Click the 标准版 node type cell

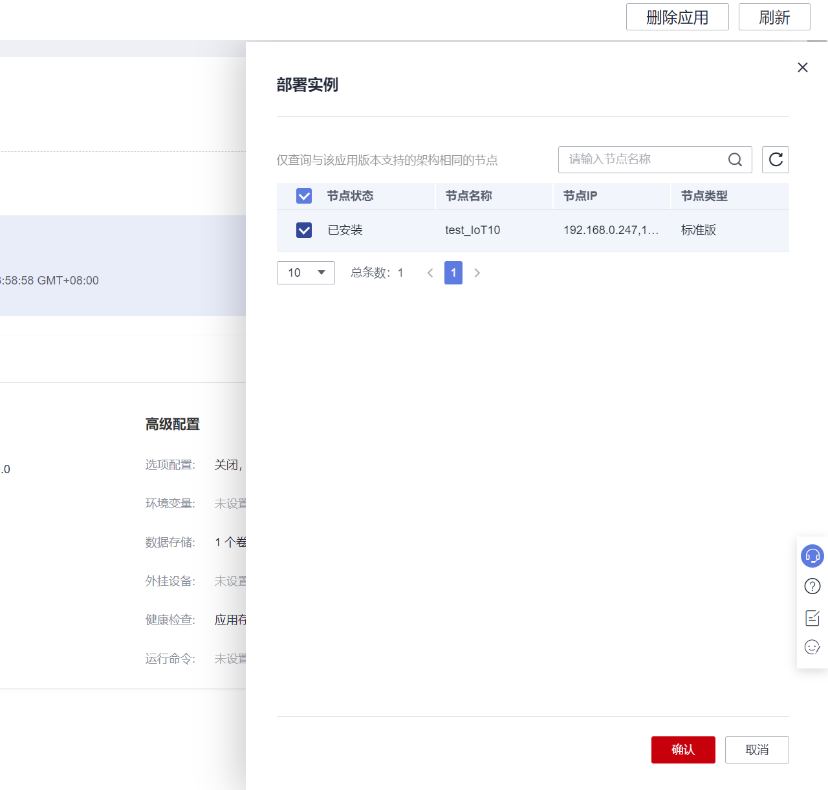pyautogui.click(x=699, y=230)
